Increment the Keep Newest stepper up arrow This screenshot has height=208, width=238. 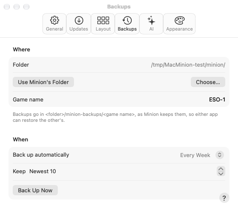click(x=221, y=169)
